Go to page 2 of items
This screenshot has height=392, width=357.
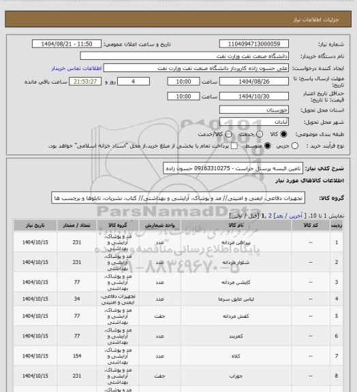tap(270, 216)
